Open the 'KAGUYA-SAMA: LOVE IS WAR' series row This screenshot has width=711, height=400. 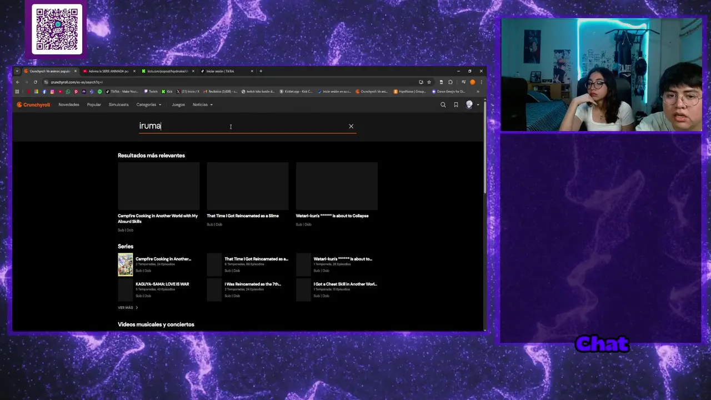[158, 289]
